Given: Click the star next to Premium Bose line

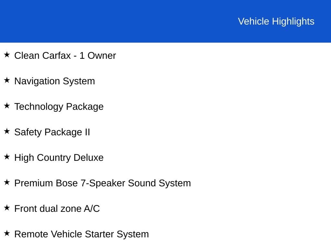Looking at the screenshot, I should tap(7, 182).
